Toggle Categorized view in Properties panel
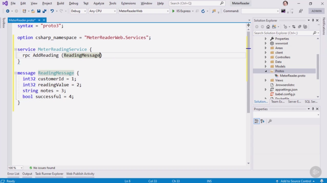Screen dimensions: 327x183 256,121
